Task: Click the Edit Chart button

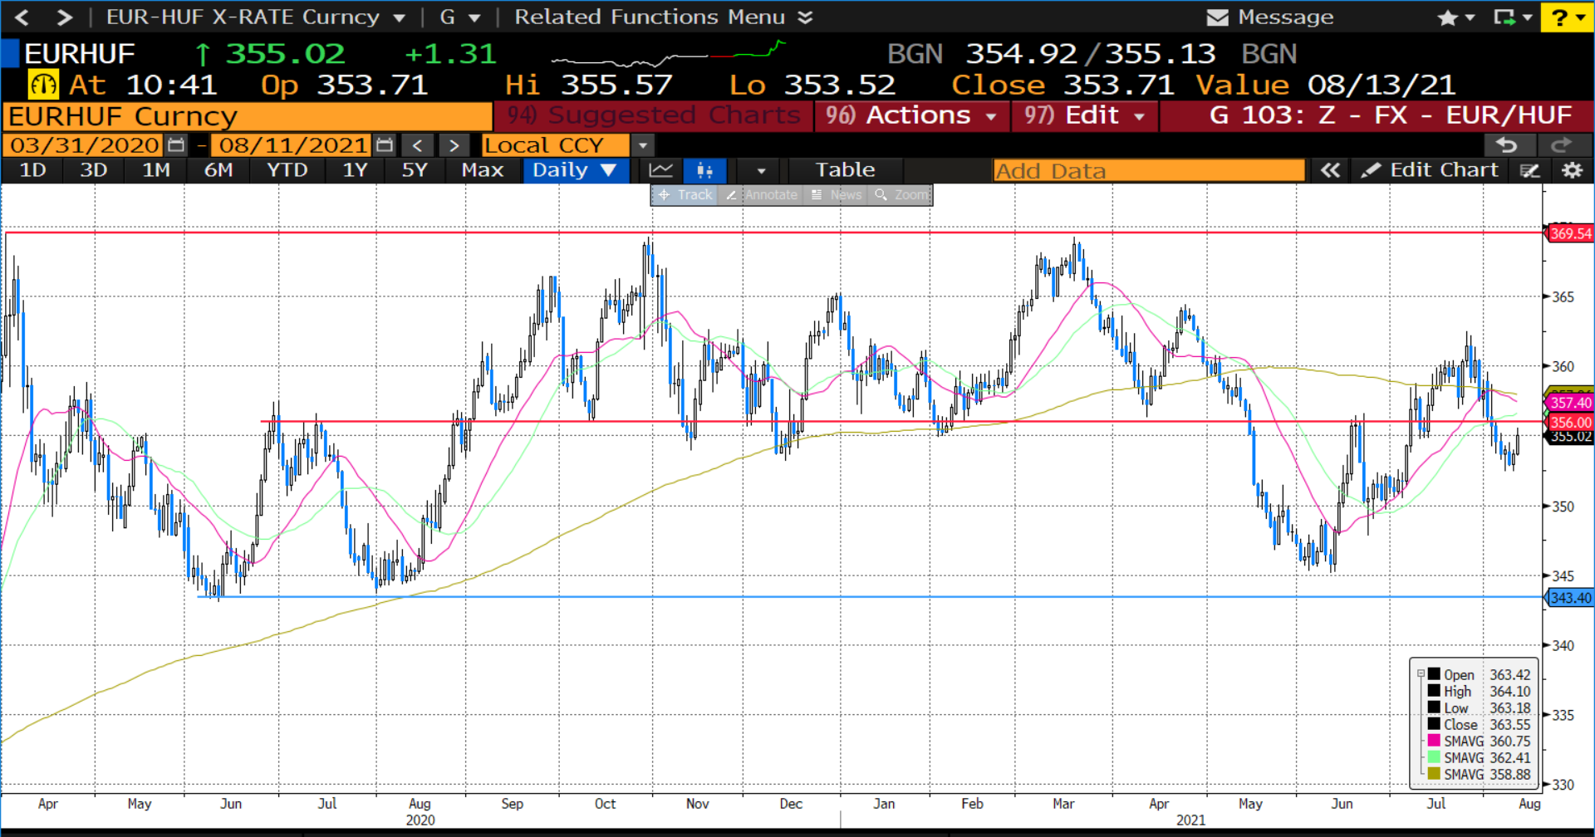Action: pos(1431,170)
